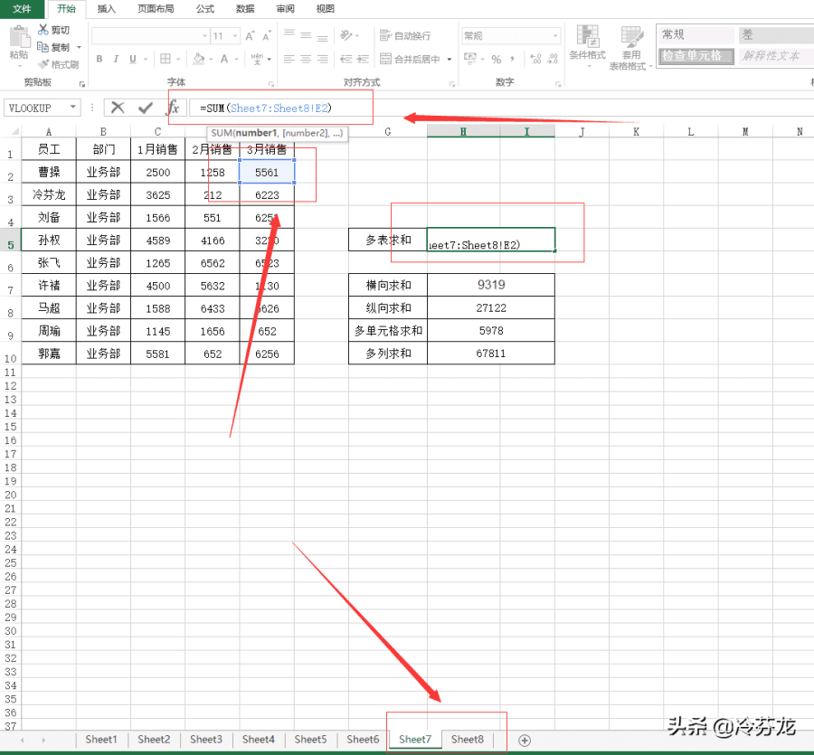Viewport: 814px width, 755px height.
Task: Switch to Sheet8 tab
Action: (x=468, y=739)
